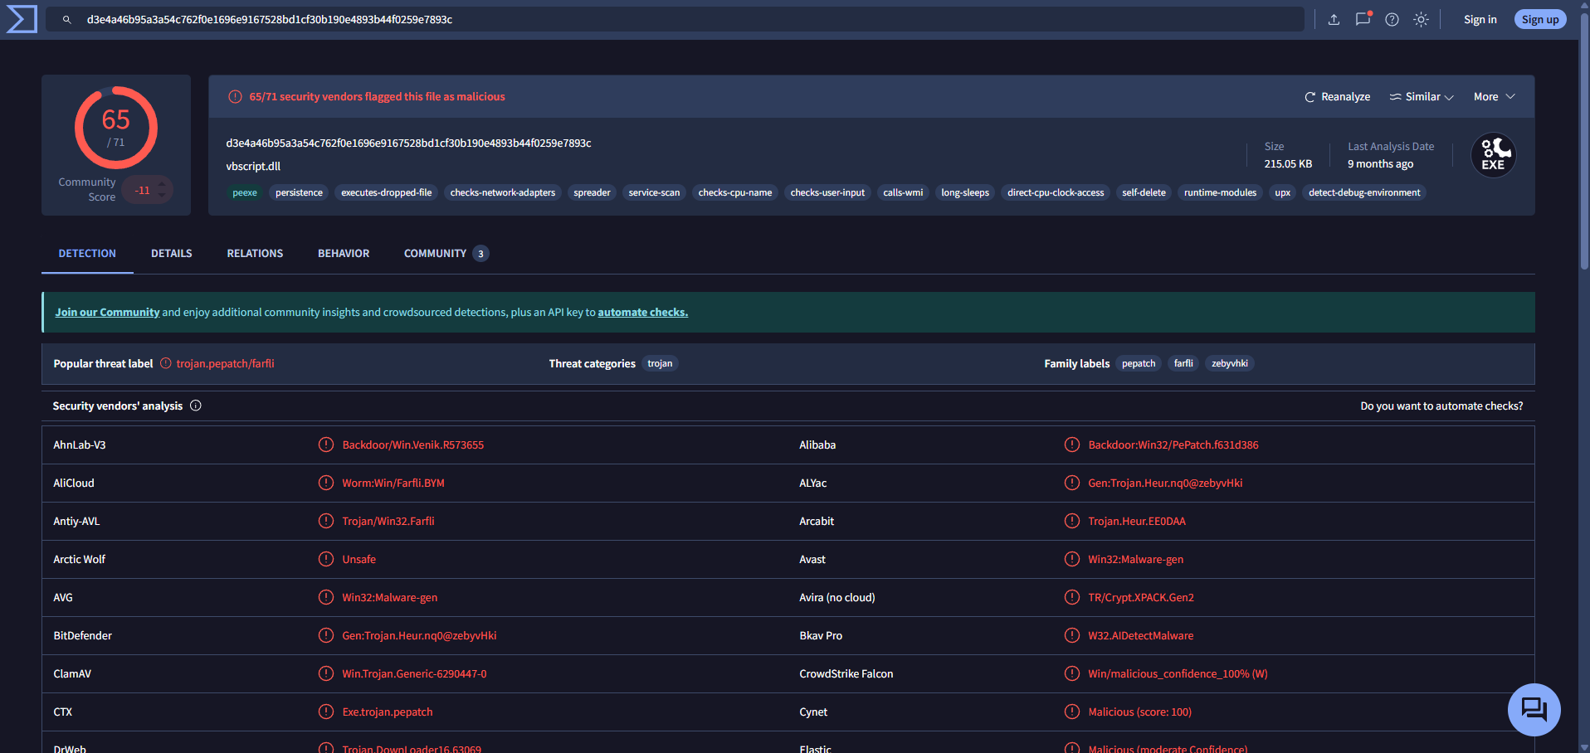Select the executes-dropped-file tag
Image resolution: width=1590 pixels, height=753 pixels.
coord(387,192)
